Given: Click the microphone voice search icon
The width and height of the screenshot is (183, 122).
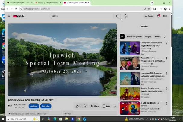Looking at the screenshot, I should click(125, 16).
